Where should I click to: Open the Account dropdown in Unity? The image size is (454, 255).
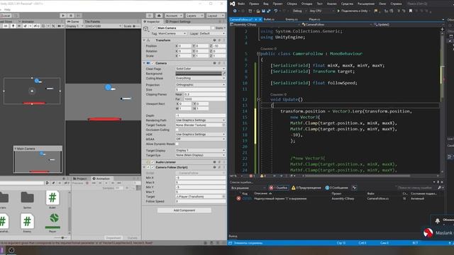click(174, 16)
